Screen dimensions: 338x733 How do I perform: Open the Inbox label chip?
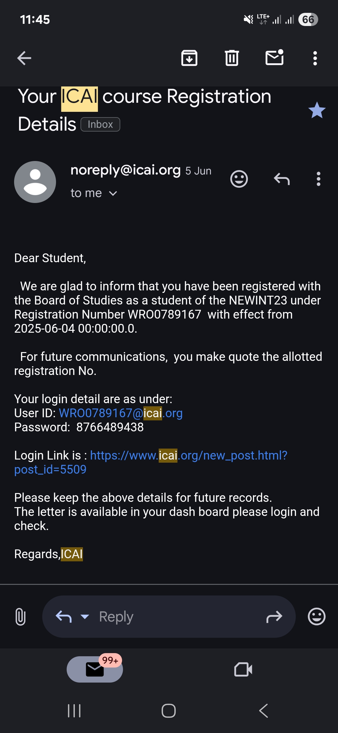click(x=100, y=124)
